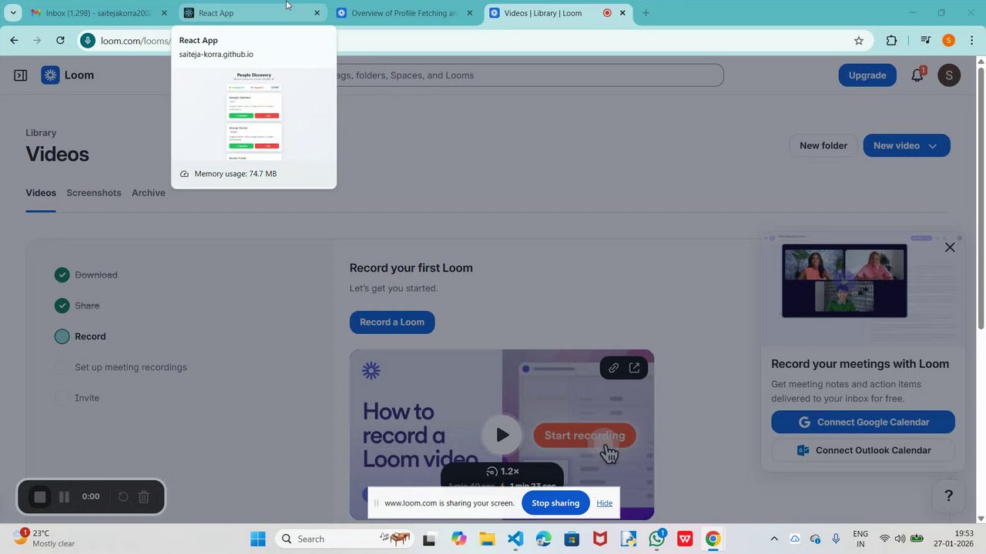Open the Copilot icon on the taskbar
The image size is (986, 554).
coord(459,539)
